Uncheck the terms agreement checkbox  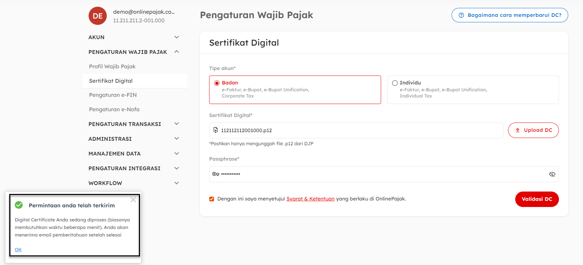coord(212,199)
